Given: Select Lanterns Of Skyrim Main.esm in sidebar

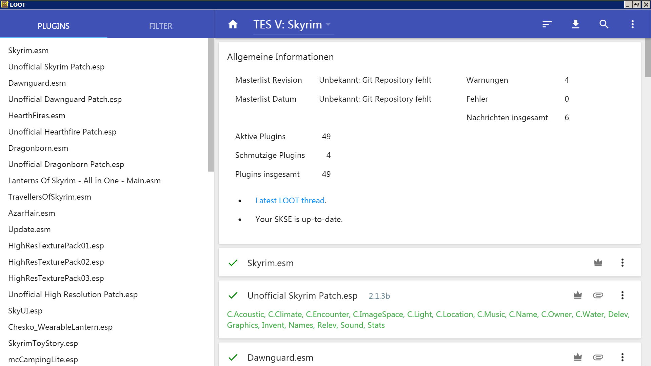Looking at the screenshot, I should [84, 181].
